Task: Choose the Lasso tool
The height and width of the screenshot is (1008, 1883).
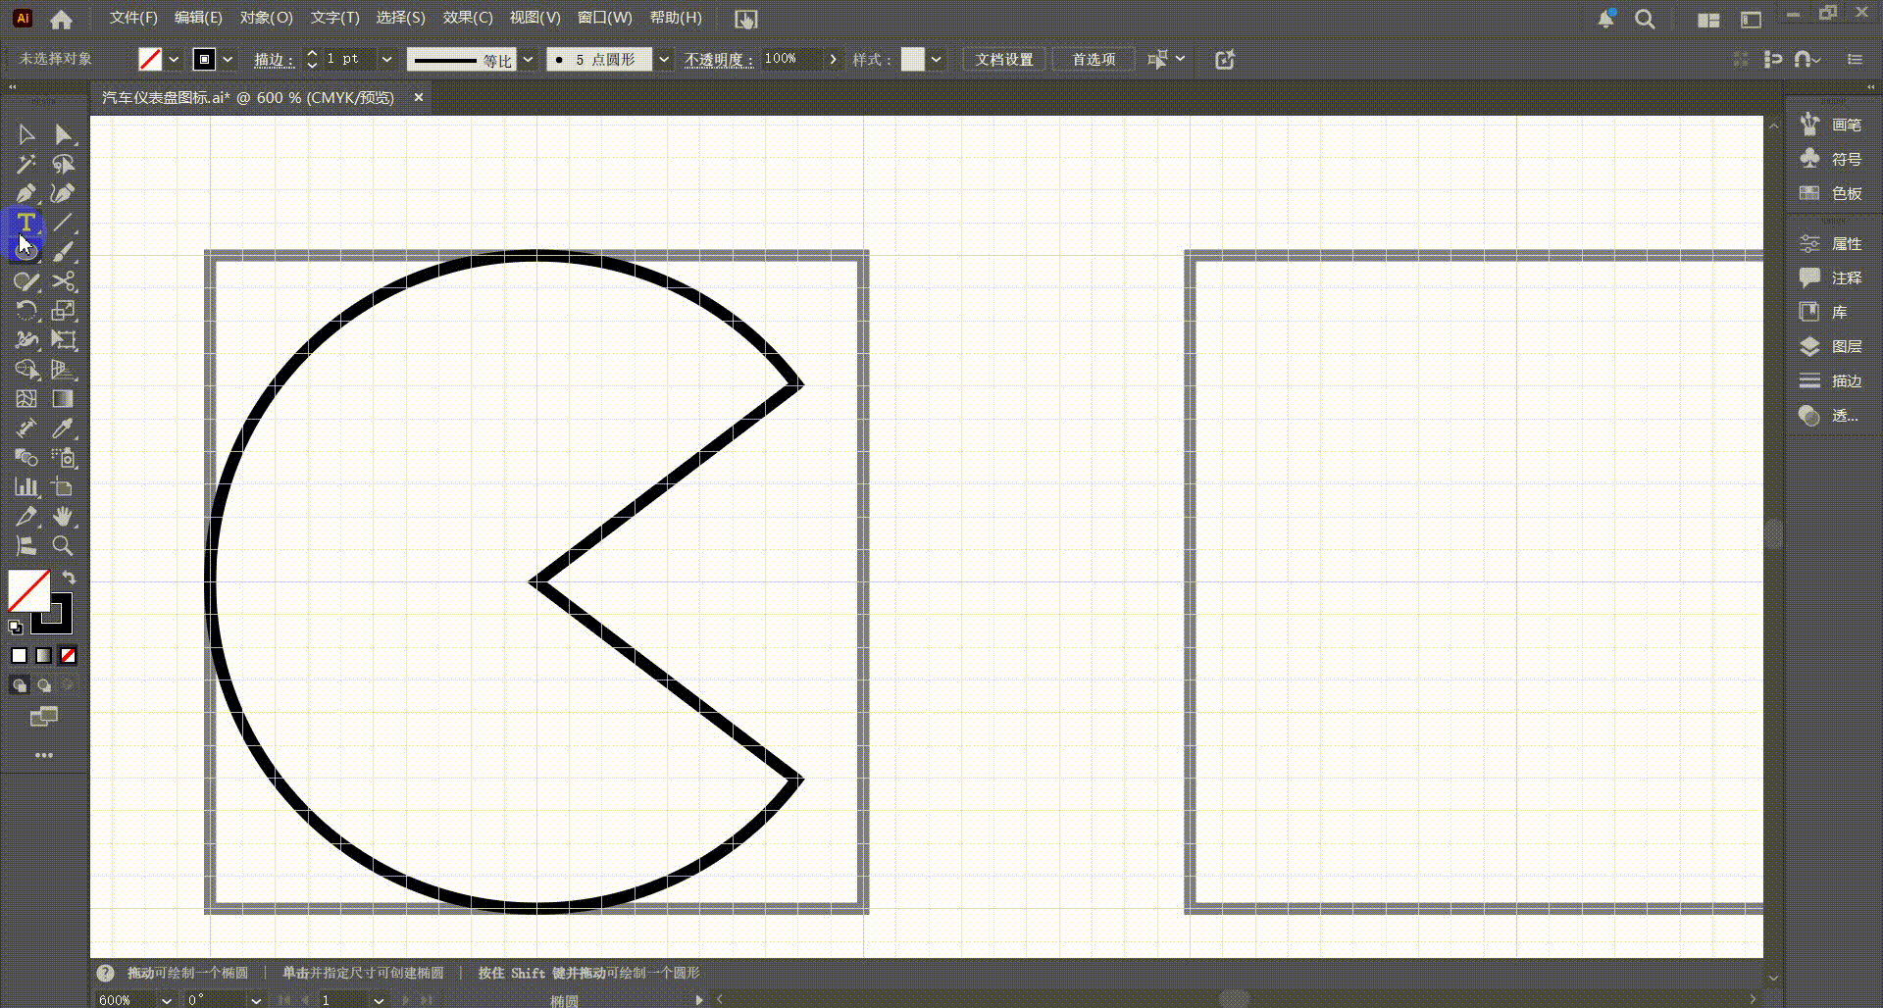Action: tap(63, 164)
